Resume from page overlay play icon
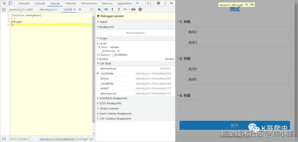 pyautogui.click(x=247, y=5)
